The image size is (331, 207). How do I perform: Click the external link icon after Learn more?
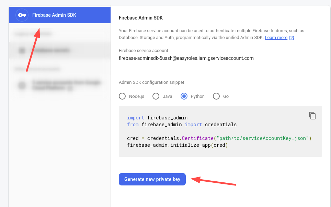(x=292, y=38)
